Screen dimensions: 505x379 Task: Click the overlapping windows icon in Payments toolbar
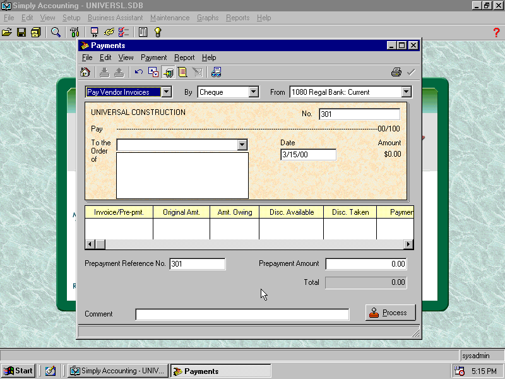point(153,72)
